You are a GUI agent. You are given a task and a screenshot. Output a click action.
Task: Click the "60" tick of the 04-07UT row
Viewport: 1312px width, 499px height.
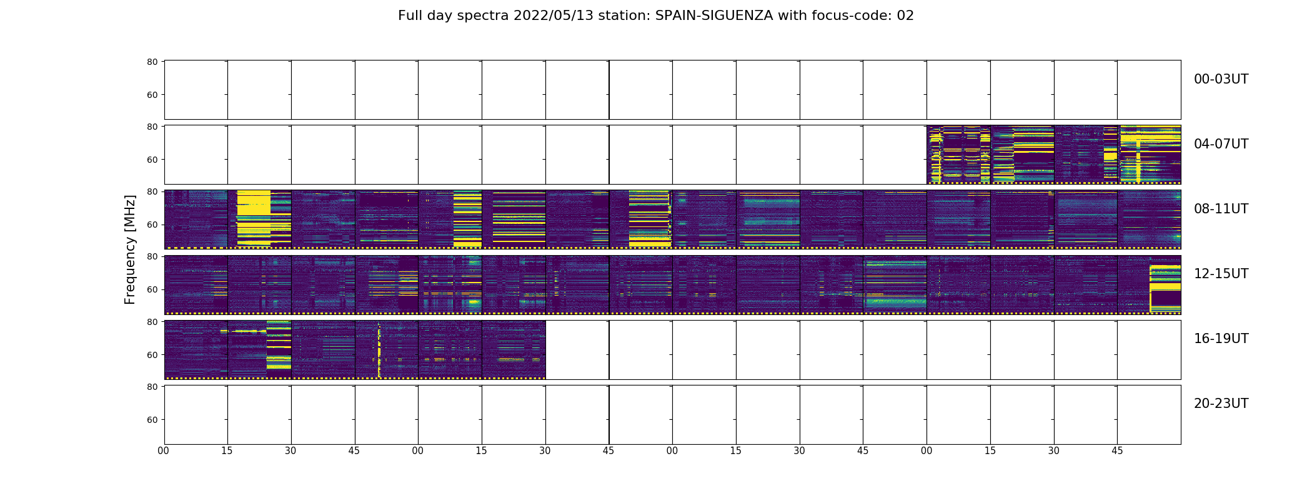pos(152,160)
